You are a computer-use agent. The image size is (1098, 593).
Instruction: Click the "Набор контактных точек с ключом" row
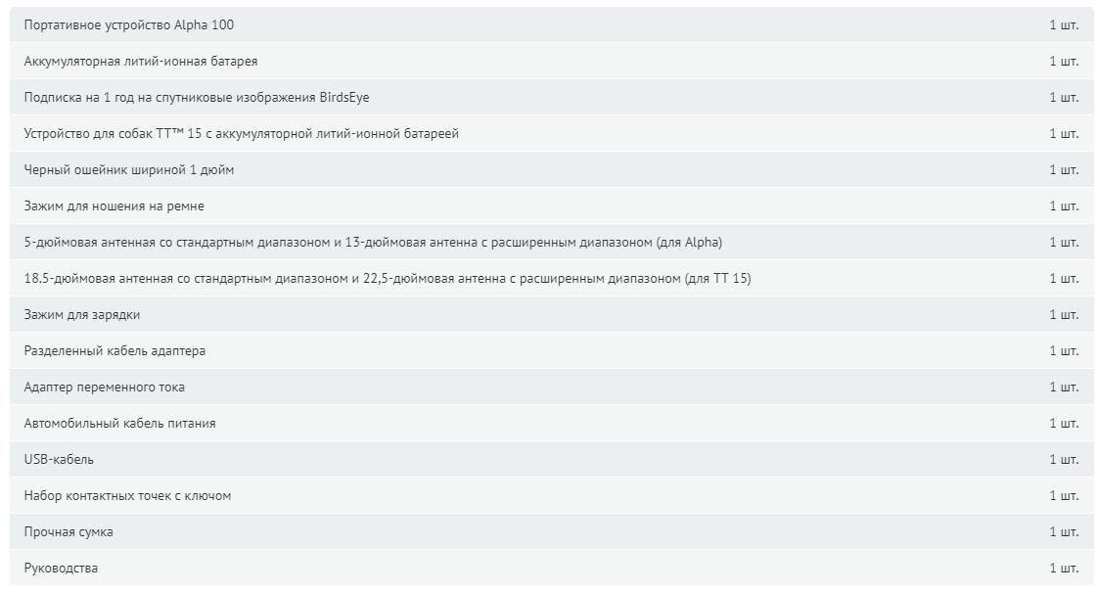coord(551,496)
